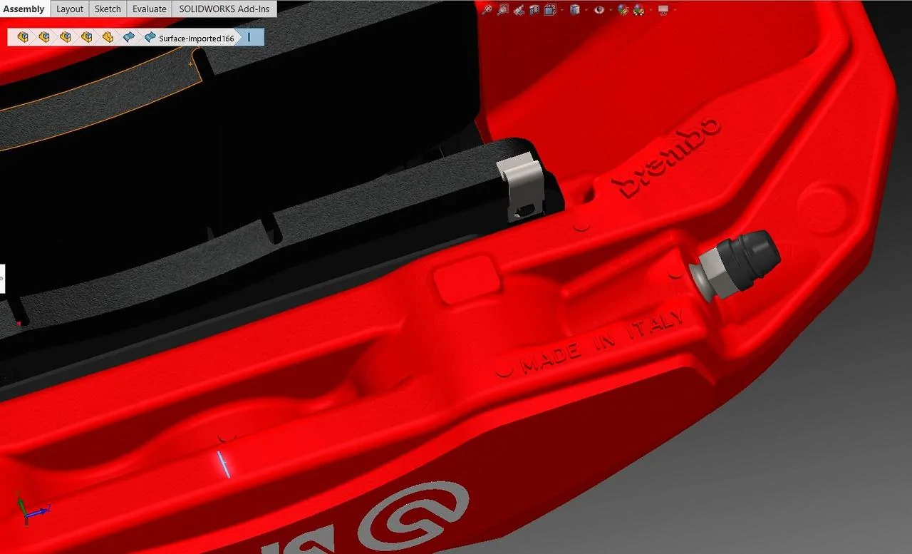Open the View Orientation cube icon

pyautogui.click(x=550, y=10)
